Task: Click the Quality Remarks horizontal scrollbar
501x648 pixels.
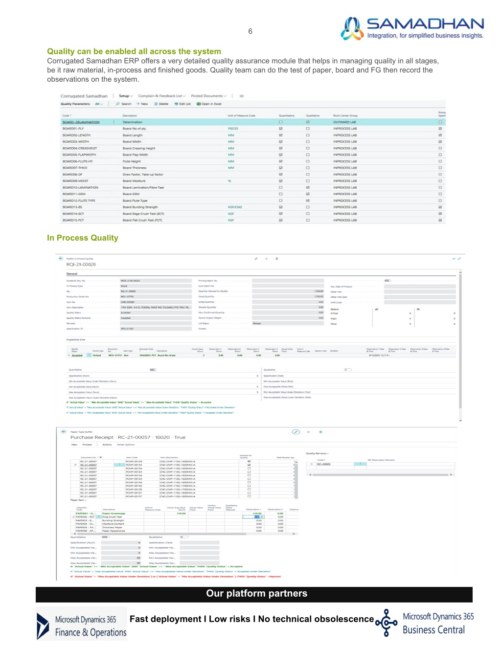Action: click(x=380, y=474)
